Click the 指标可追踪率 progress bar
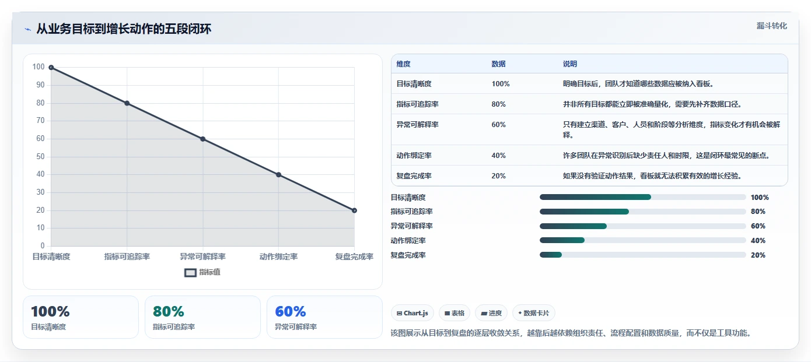The width and height of the screenshot is (811, 362). pyautogui.click(x=643, y=212)
